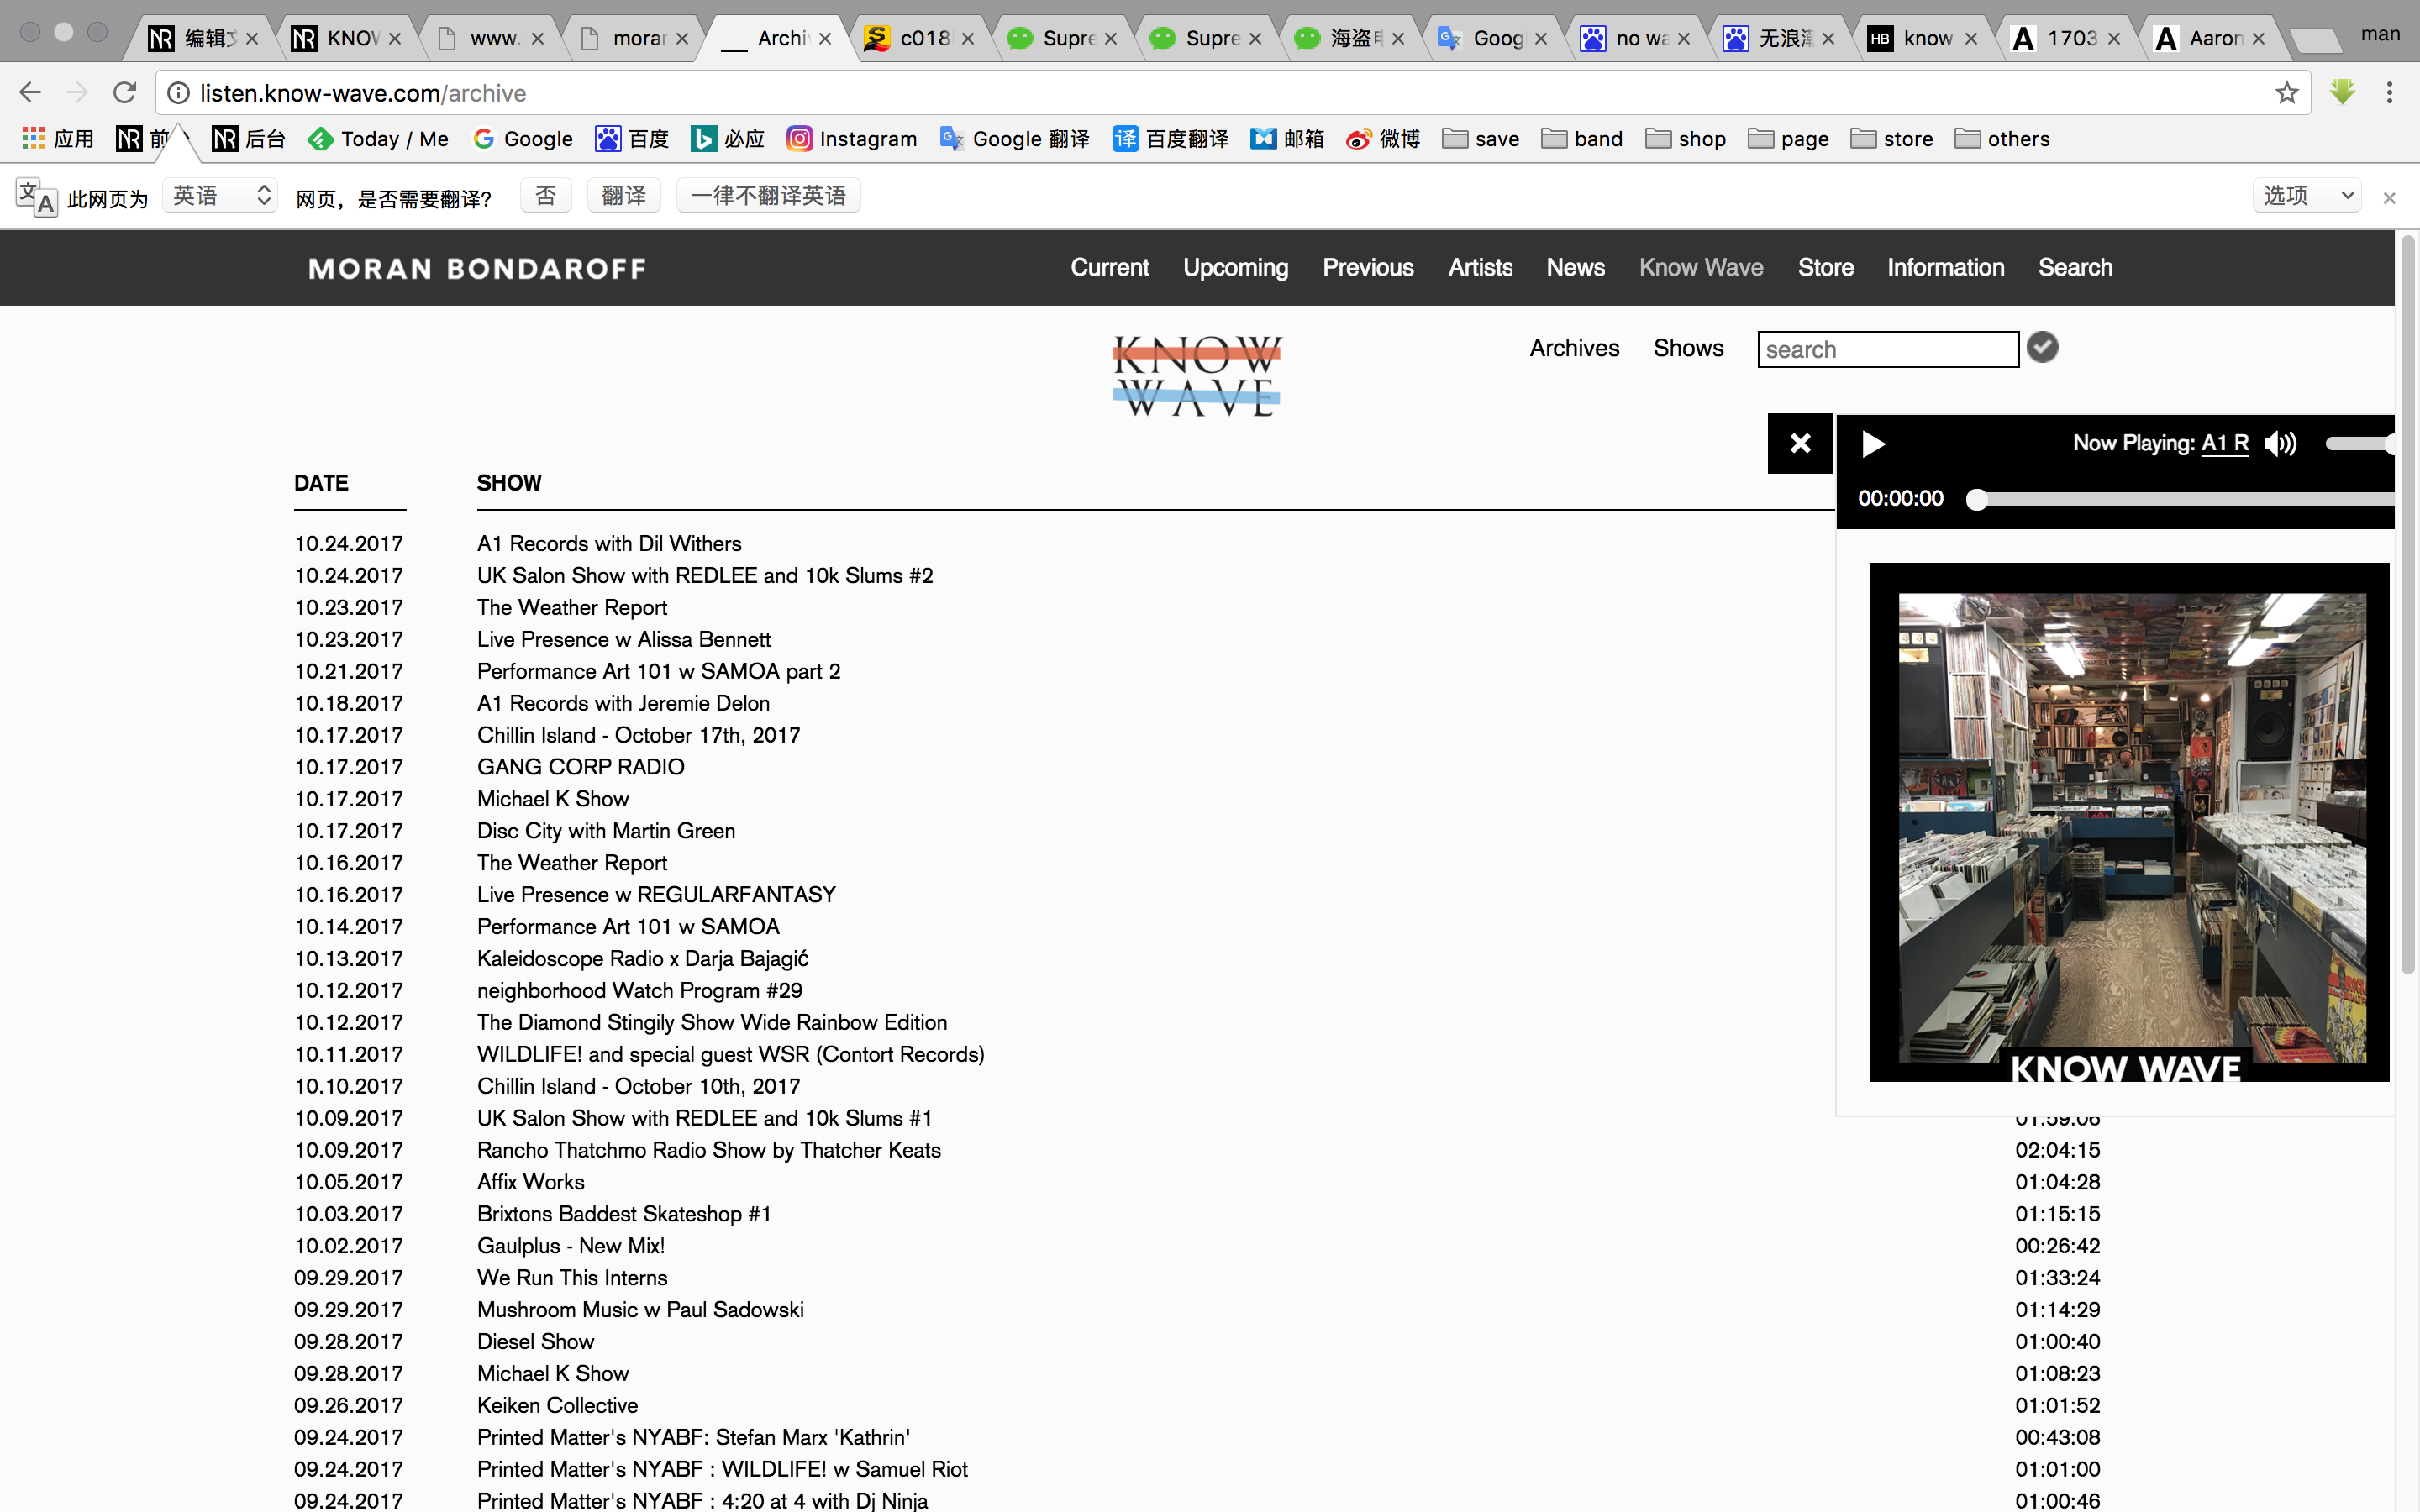Mute the player volume speaker icon
2420x1512 pixels.
2280,444
